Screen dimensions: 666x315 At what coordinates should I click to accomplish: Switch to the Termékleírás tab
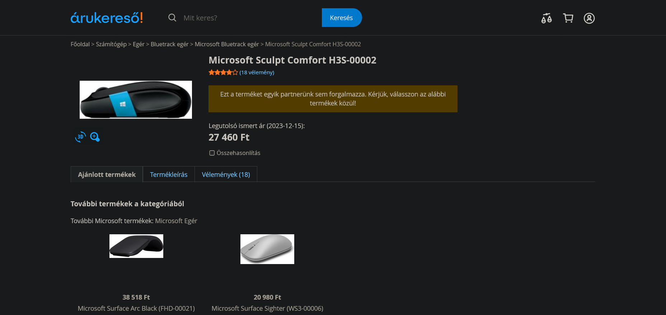pyautogui.click(x=169, y=174)
